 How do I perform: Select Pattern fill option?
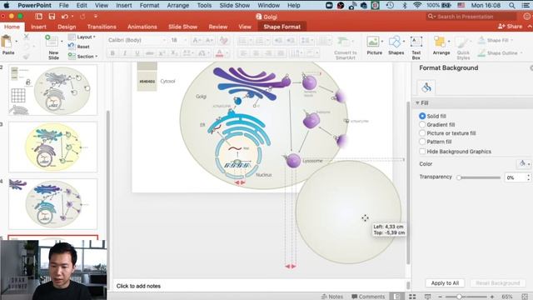point(422,142)
